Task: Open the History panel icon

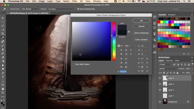Action: point(155,17)
